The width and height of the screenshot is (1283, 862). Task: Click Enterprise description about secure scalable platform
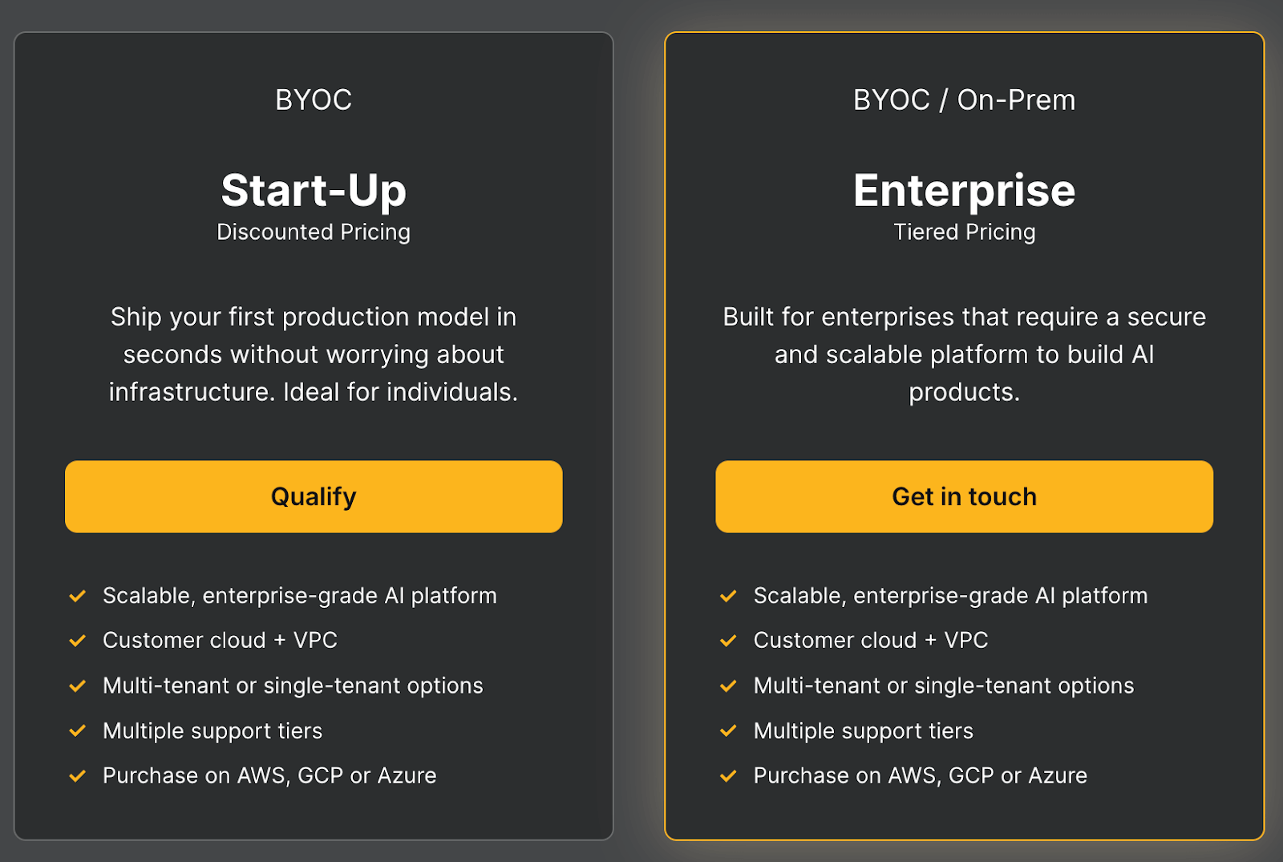964,354
